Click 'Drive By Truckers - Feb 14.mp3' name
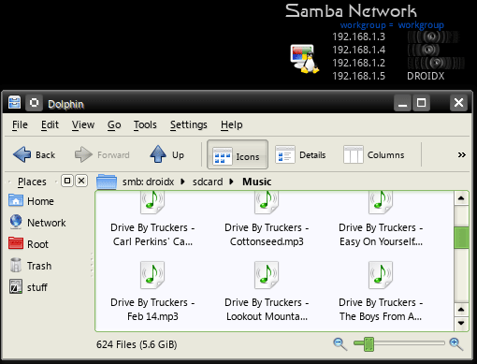Screen dimensions: 477x364 click(x=152, y=310)
